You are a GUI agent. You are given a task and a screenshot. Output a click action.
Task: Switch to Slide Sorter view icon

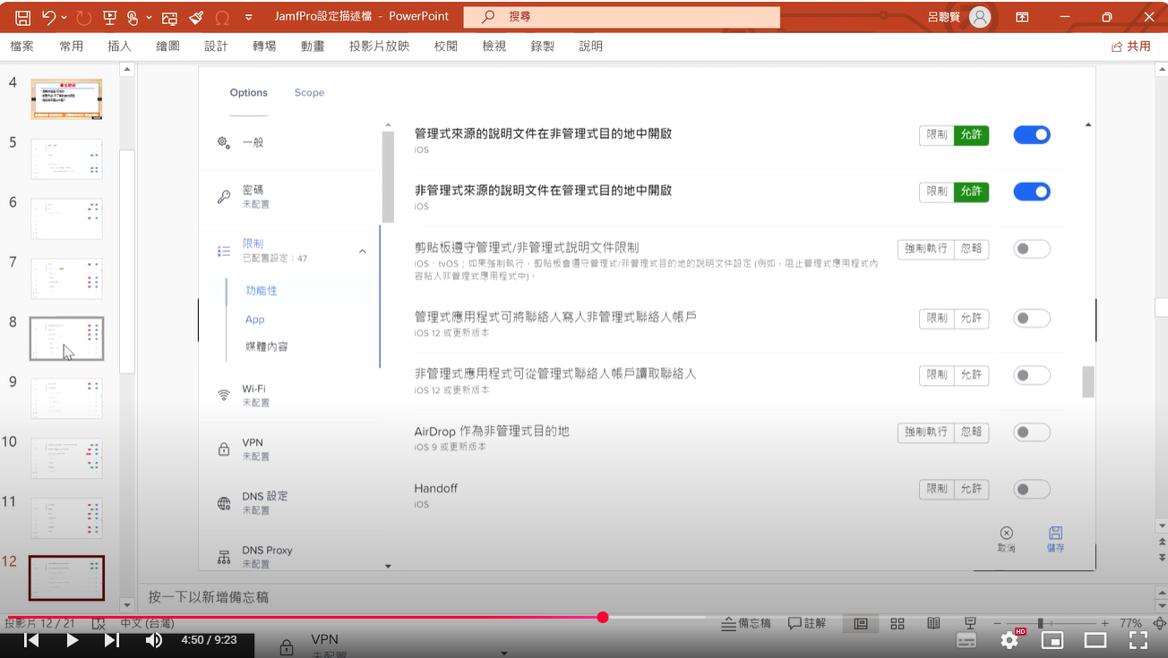pos(897,623)
